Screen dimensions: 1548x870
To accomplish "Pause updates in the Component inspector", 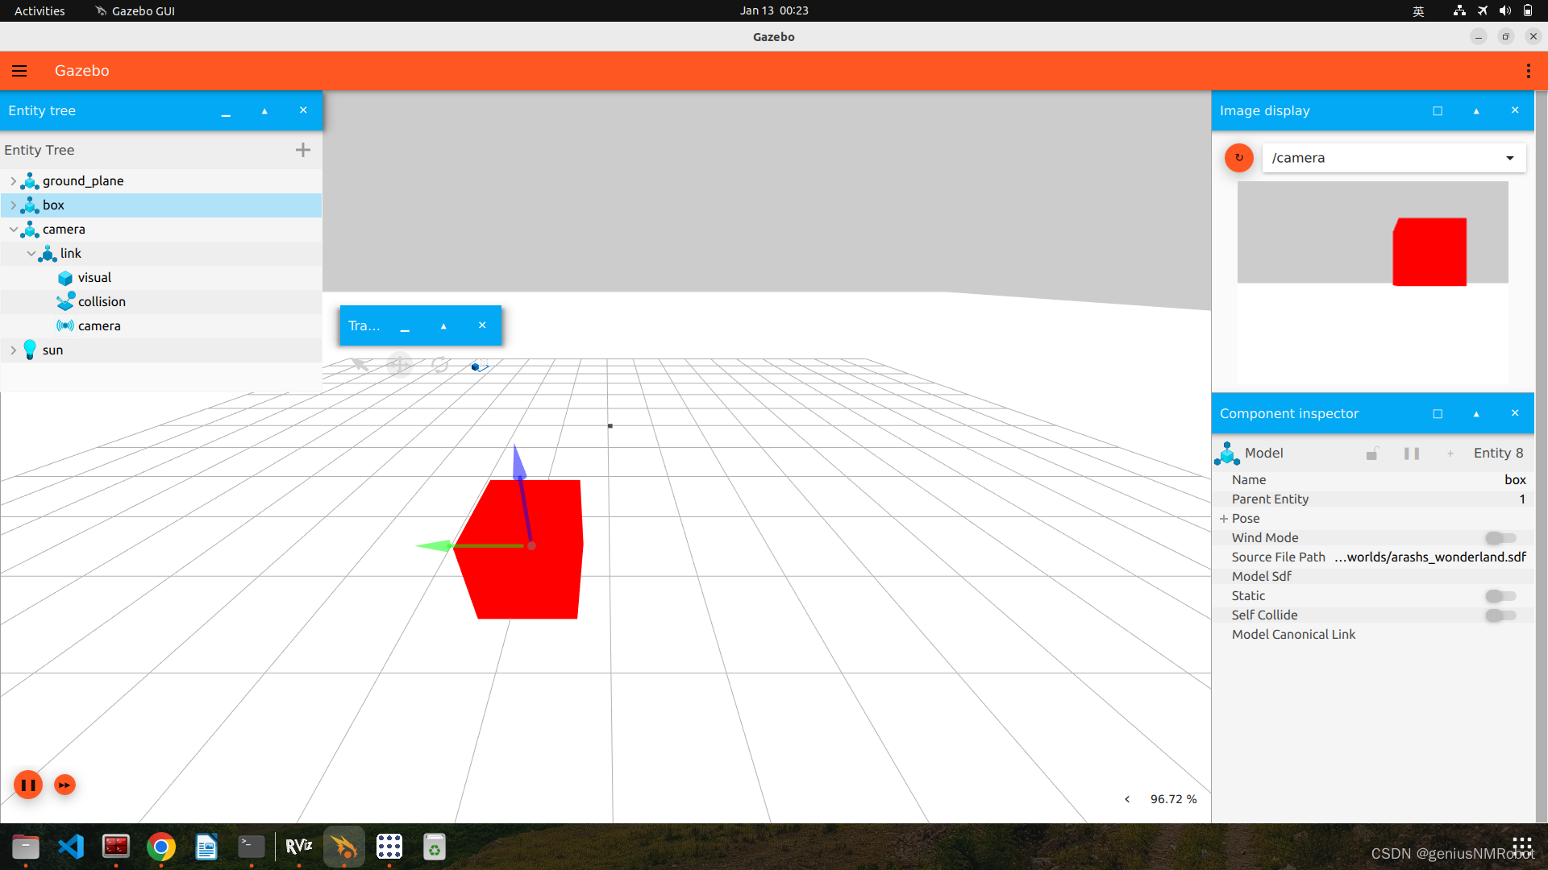I will coord(1411,454).
